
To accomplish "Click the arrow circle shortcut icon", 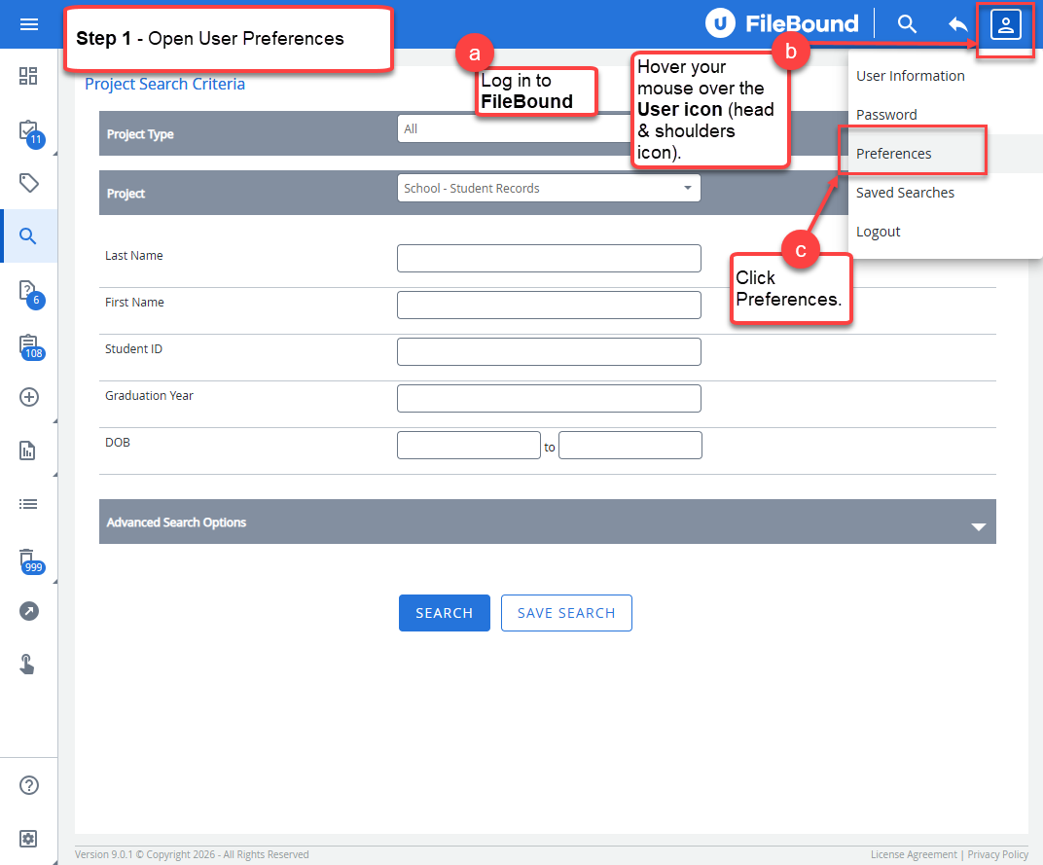I will [x=28, y=611].
